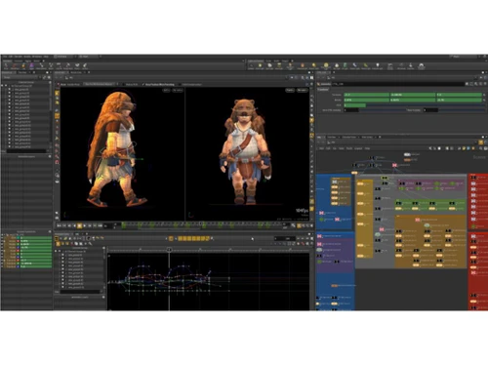Viewport: 488px width, 366px height.
Task: Enable the Child Compensation checkbox
Action: click(180, 84)
